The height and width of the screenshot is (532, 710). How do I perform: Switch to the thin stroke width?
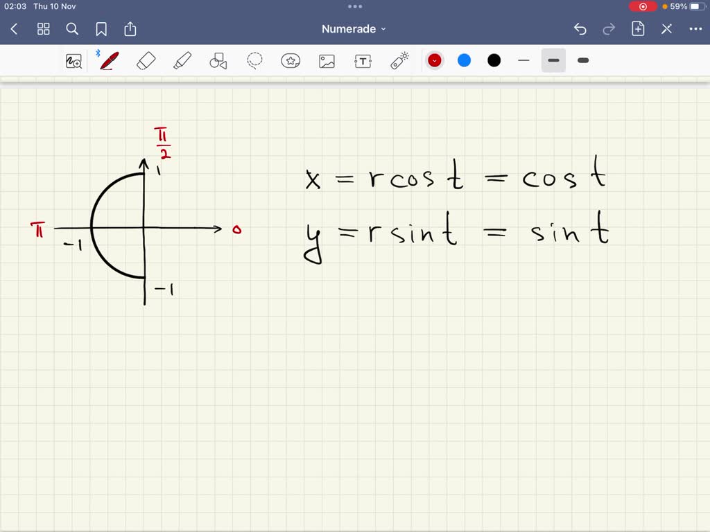tap(523, 60)
